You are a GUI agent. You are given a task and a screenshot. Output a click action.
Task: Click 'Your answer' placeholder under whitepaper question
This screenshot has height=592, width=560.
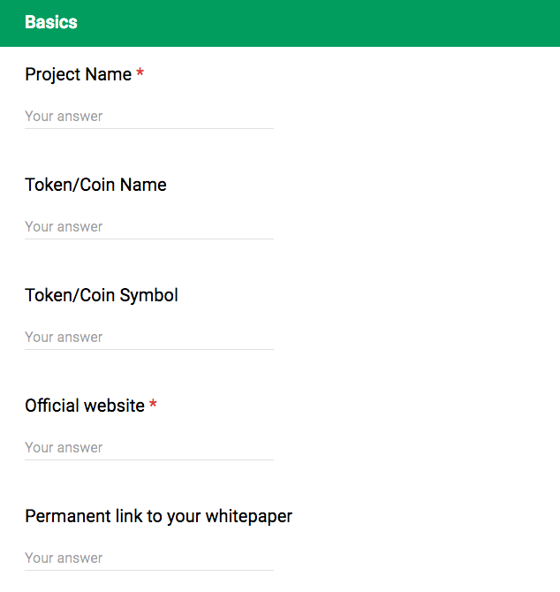tap(64, 558)
